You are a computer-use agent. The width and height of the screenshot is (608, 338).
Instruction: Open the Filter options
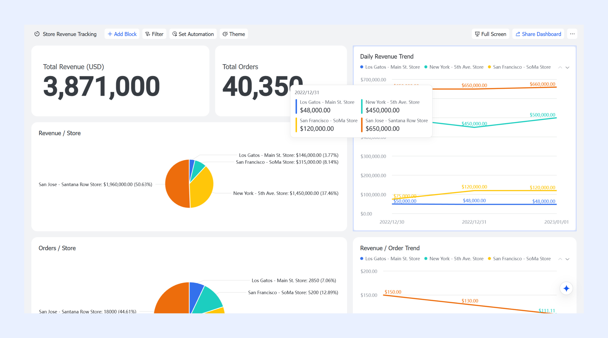click(x=155, y=34)
